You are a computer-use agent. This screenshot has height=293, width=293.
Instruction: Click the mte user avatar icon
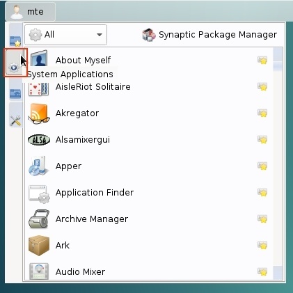(x=17, y=12)
